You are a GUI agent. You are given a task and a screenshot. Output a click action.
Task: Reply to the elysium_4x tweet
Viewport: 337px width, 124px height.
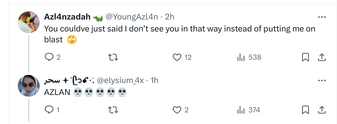[48, 110]
